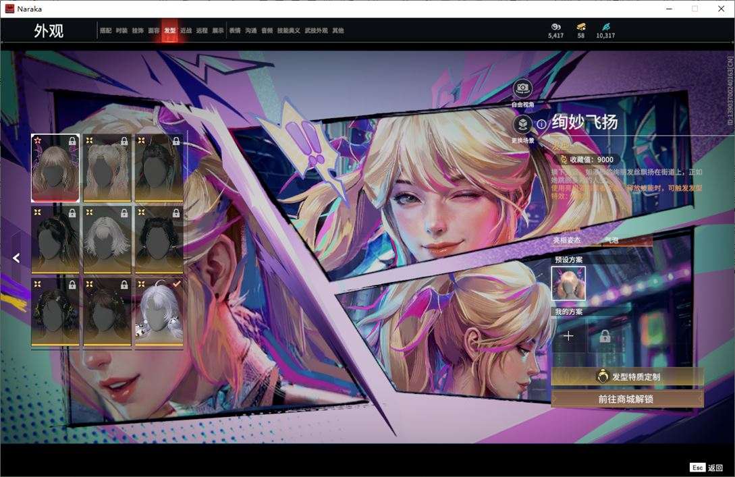
Task: Switch to the 近战 tab
Action: pyautogui.click(x=186, y=30)
